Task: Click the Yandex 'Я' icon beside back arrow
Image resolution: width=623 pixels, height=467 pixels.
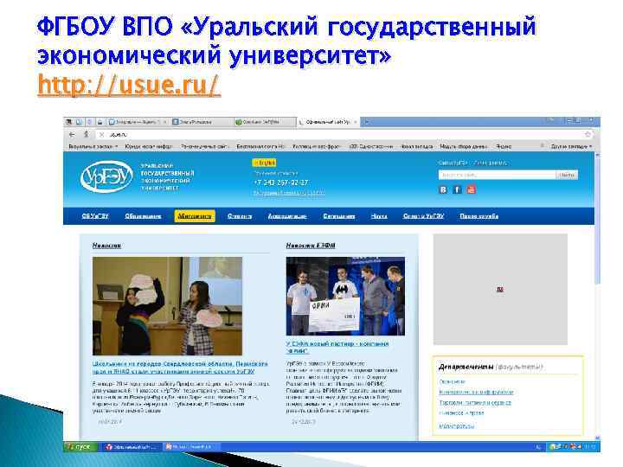Action: [x=86, y=135]
